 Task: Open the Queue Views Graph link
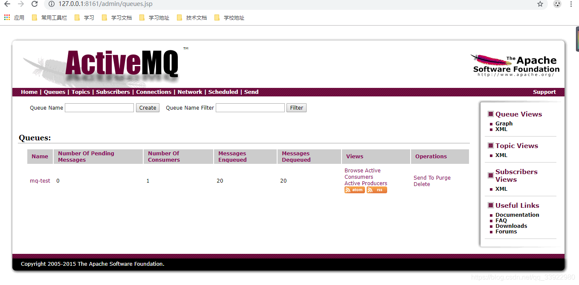(x=504, y=124)
